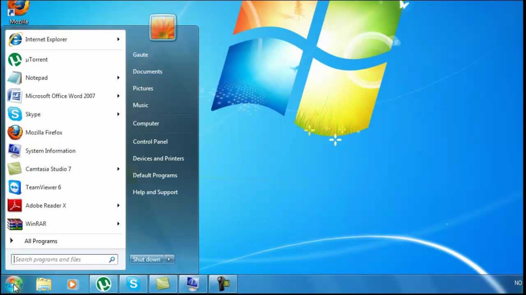
Task: Launch System Information via its text label
Action: 51,151
